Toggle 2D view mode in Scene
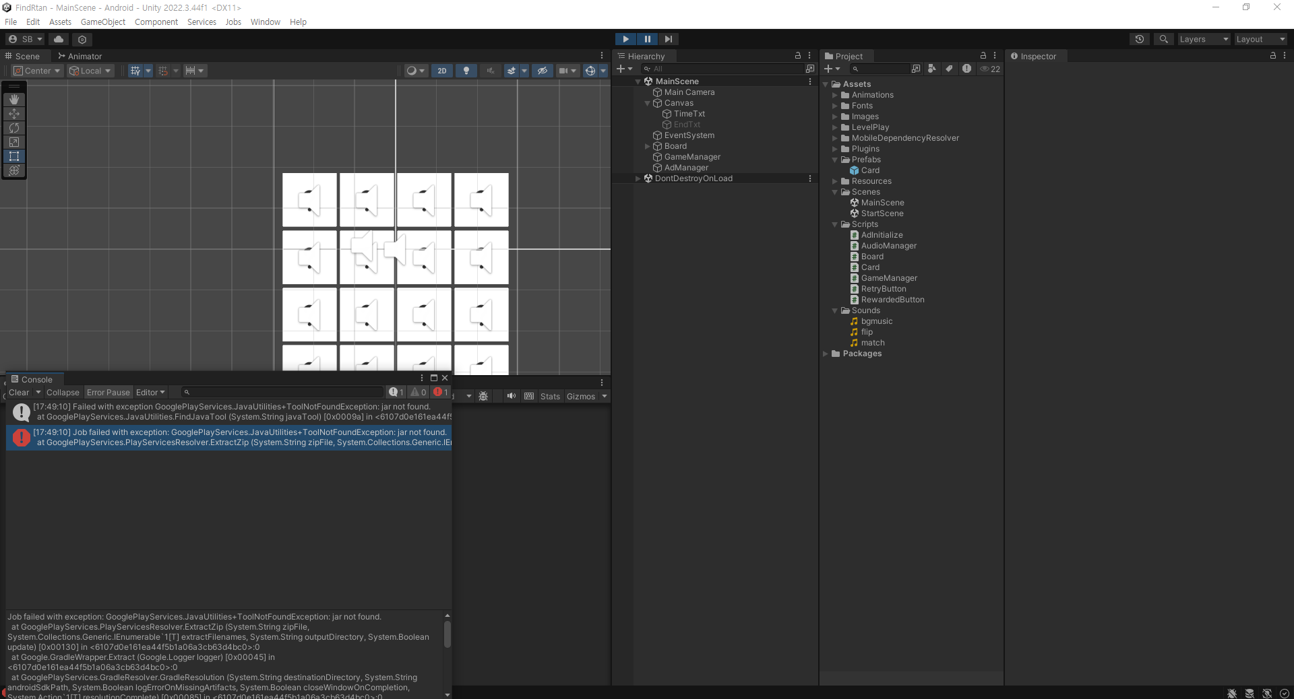The image size is (1294, 699). [442, 71]
